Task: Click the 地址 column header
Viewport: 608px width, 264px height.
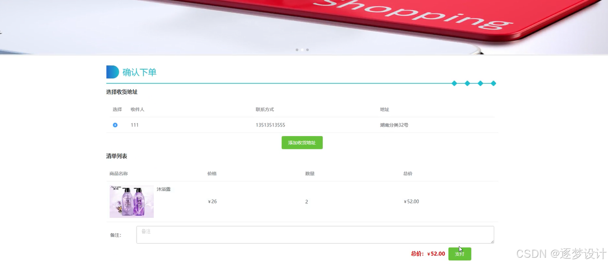Action: point(385,109)
